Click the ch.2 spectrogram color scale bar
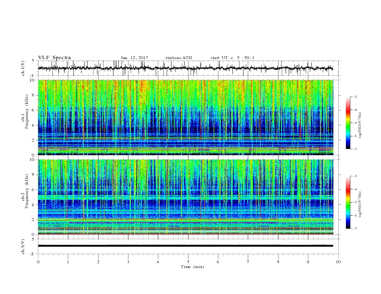Image resolution: width=381 pixels, height=294 pixels. click(x=348, y=202)
